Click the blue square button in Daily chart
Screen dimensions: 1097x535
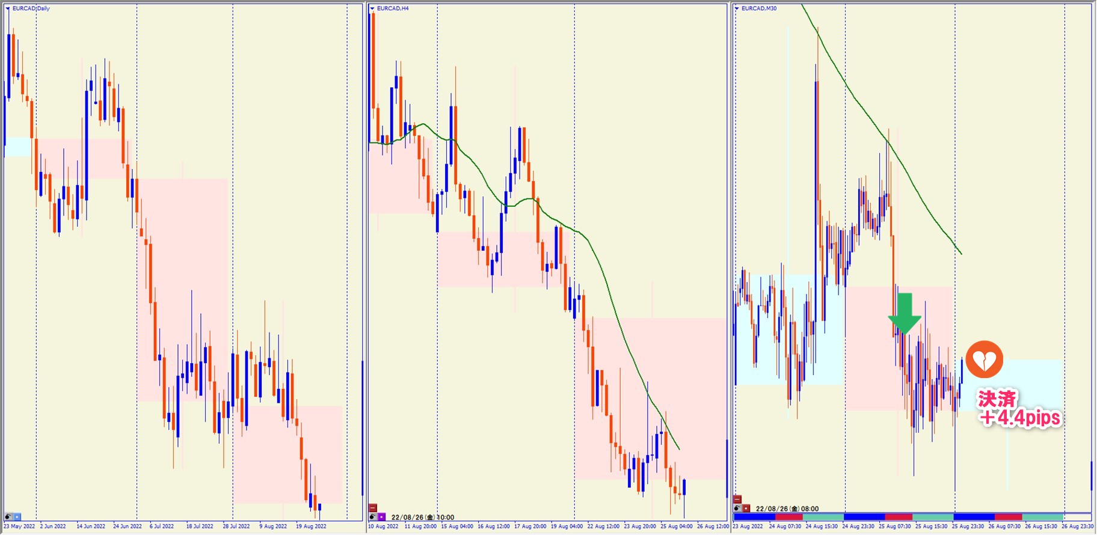[17, 516]
